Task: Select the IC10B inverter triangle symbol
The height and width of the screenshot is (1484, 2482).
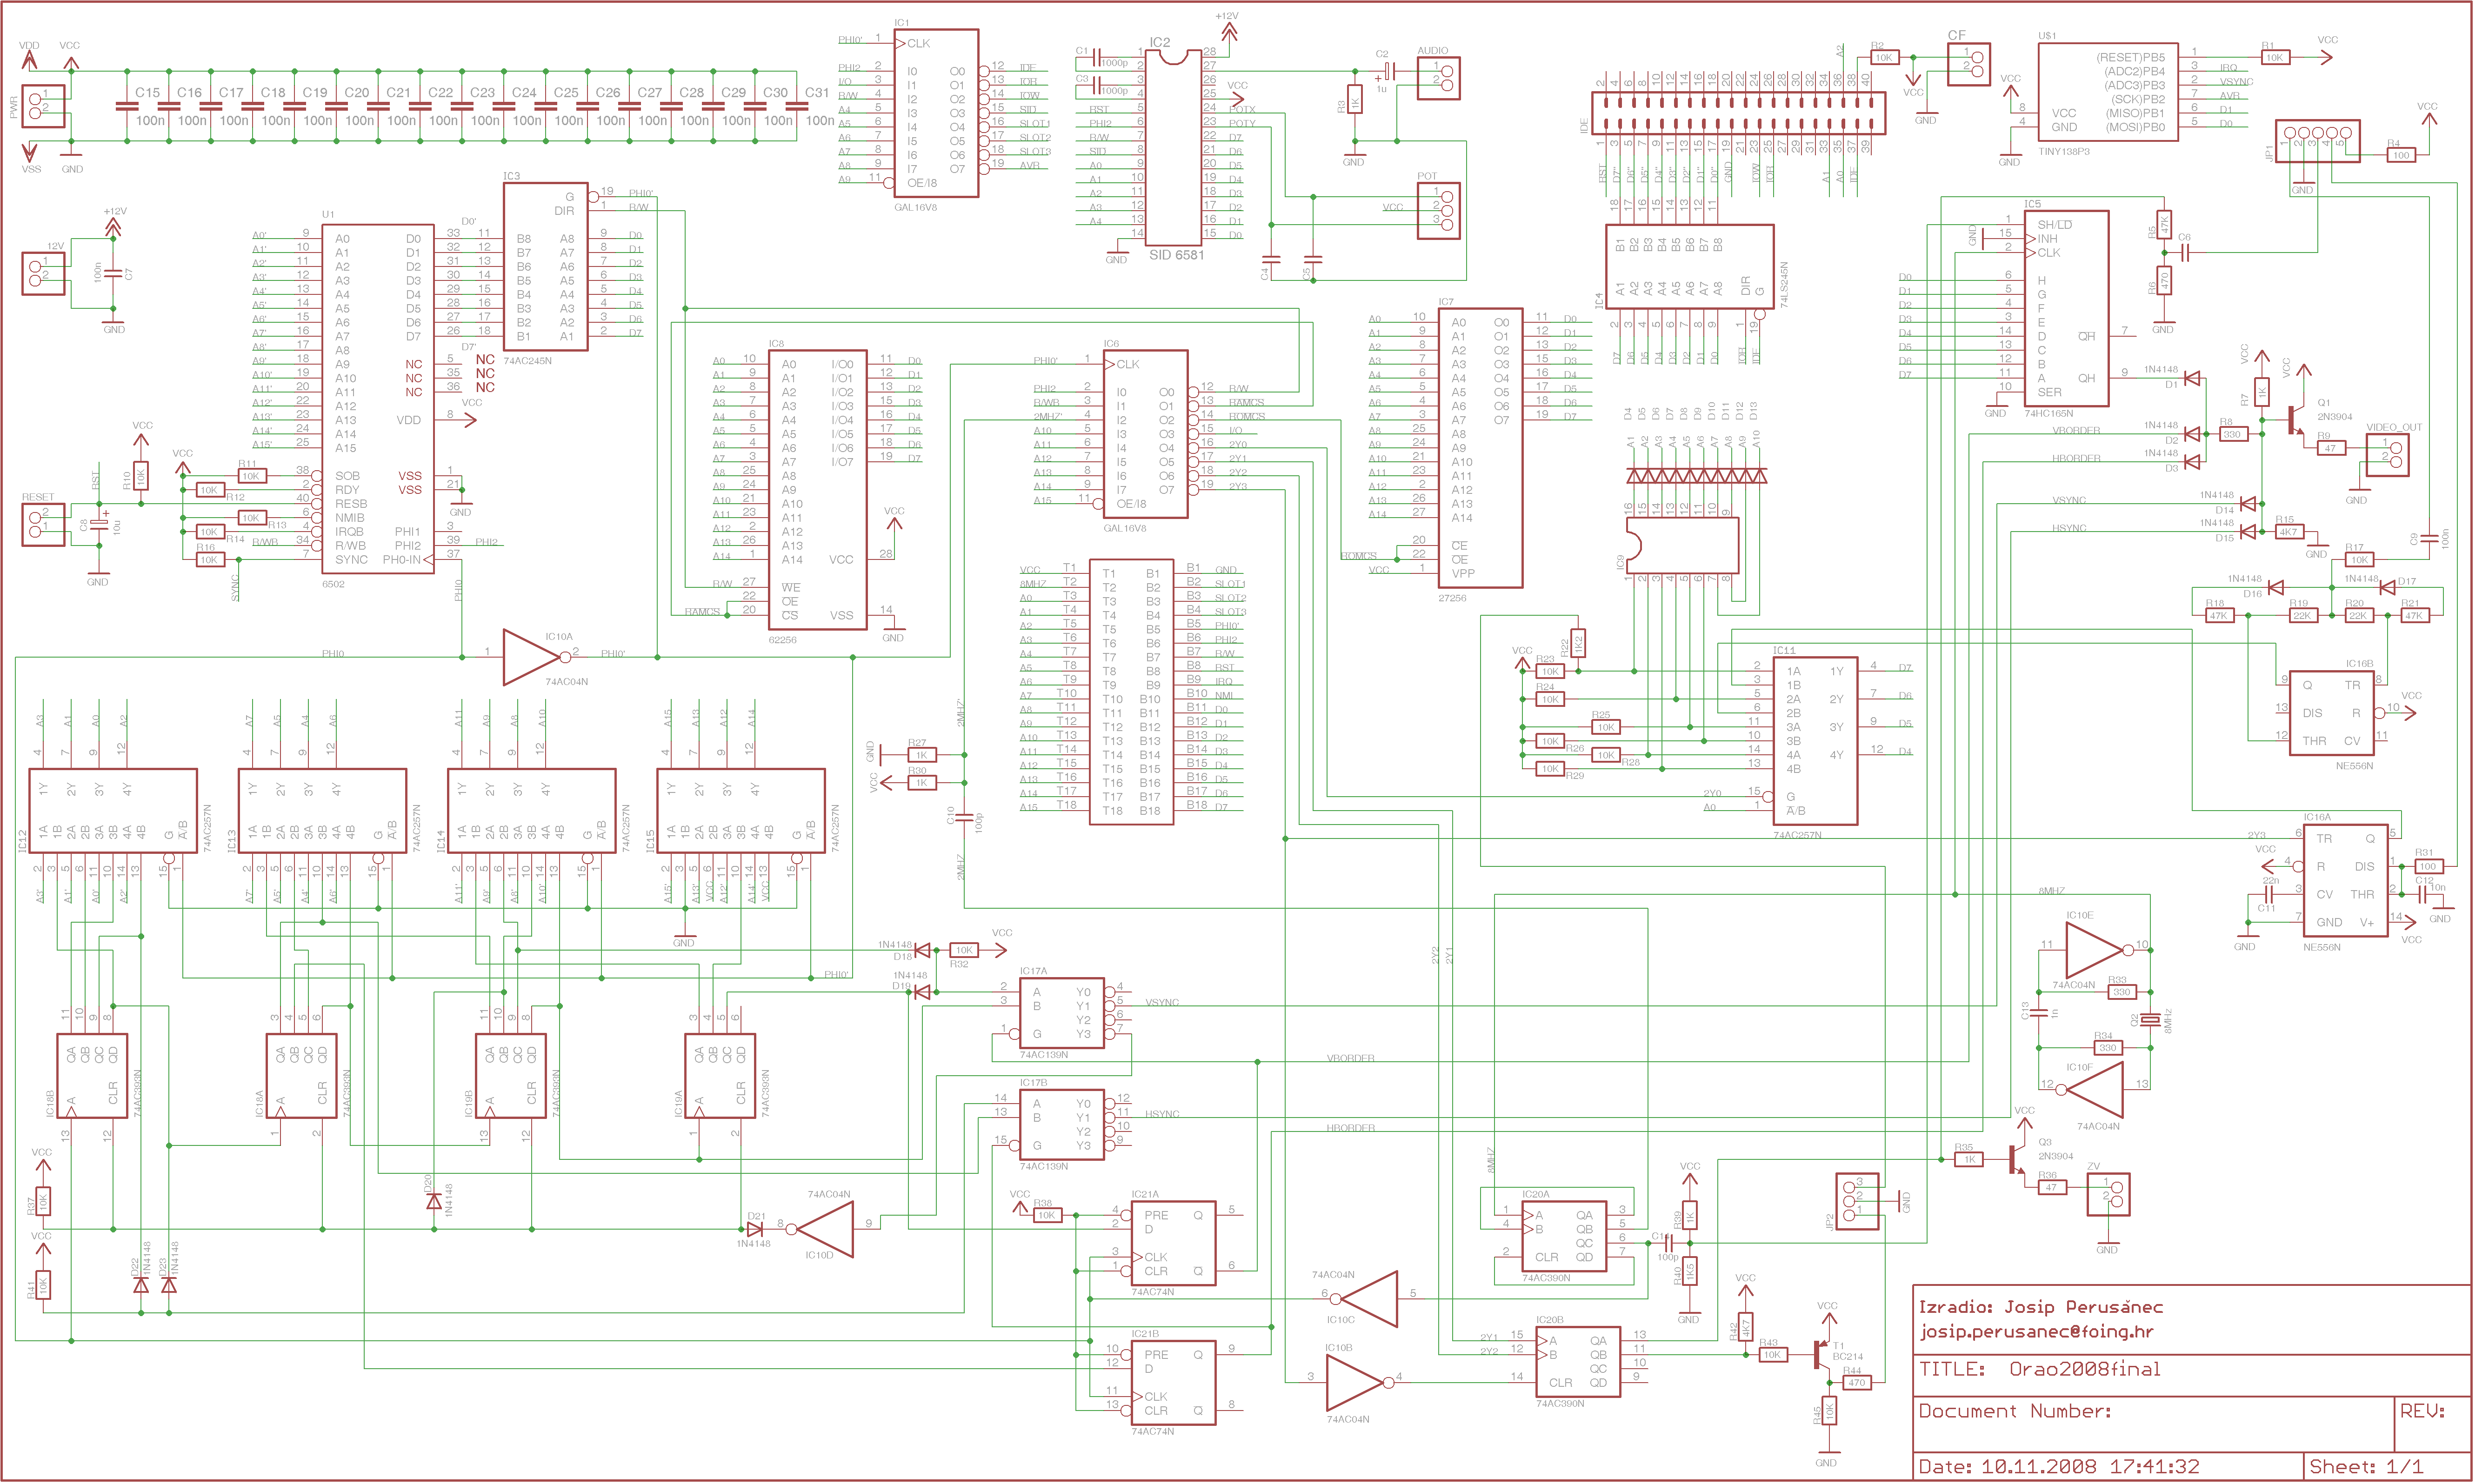Action: (x=1358, y=1382)
